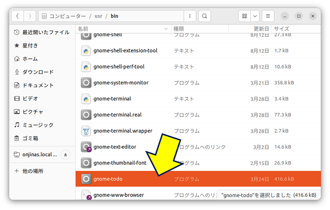Open ピクチャ folder in sidebar

(42, 112)
